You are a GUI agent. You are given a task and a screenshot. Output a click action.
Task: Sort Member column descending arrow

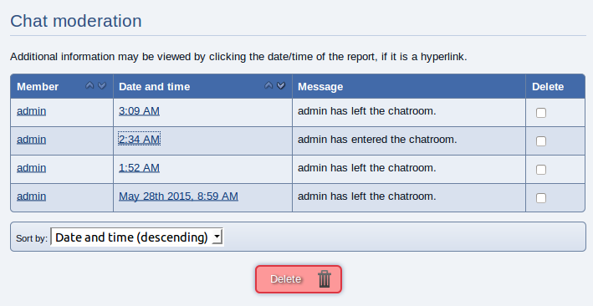[102, 86]
